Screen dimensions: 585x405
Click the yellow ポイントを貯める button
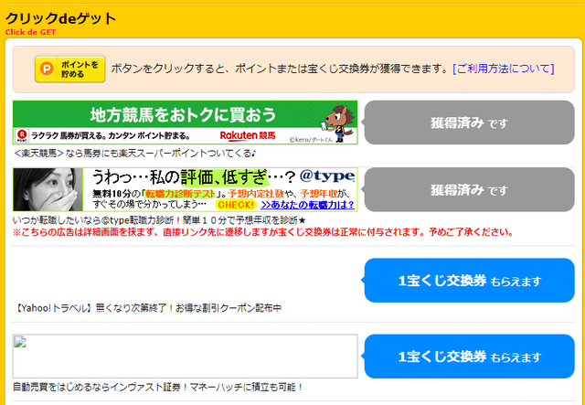69,69
